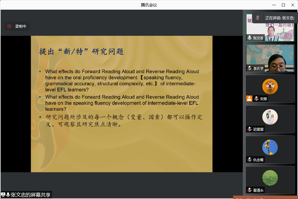The height and width of the screenshot is (199, 298).
Task: Maximize the 腾讯会议 window
Action: pos(283,5)
